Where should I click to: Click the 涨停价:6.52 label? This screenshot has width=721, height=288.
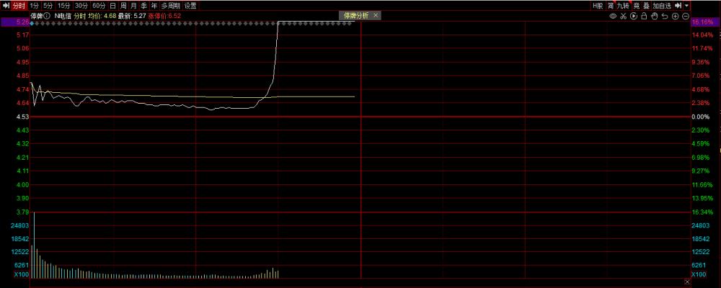click(164, 16)
